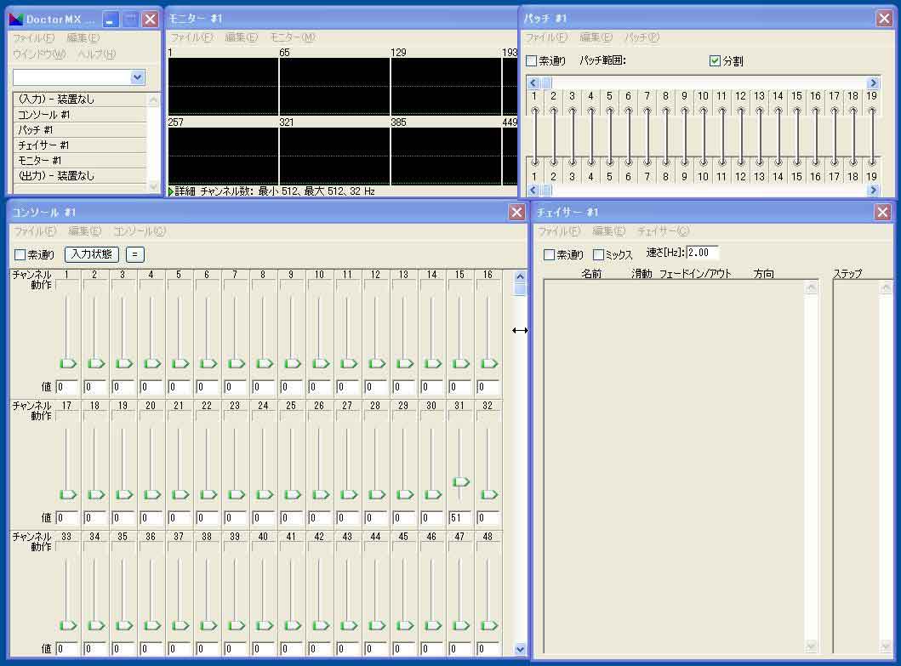Open the チェイサー menu in the Chaser window

[663, 231]
